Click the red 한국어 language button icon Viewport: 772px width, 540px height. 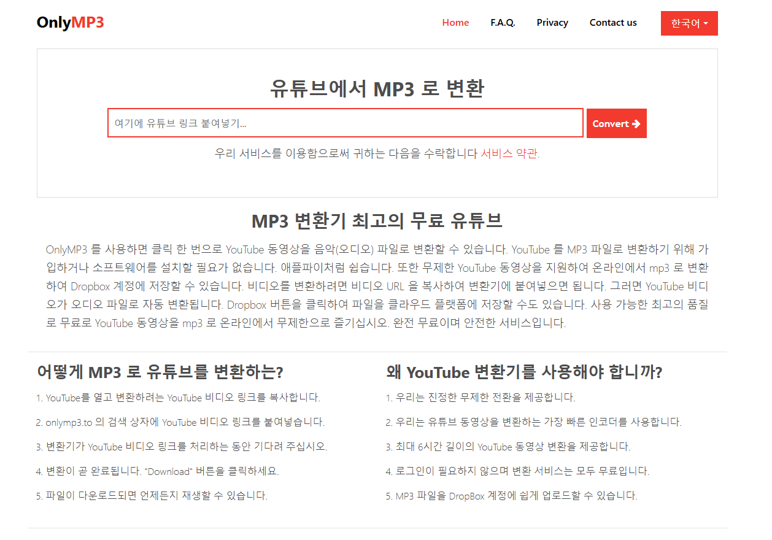tap(689, 23)
